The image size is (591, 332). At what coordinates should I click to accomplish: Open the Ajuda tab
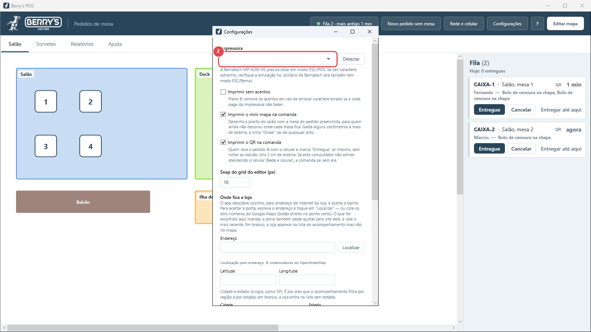(115, 44)
